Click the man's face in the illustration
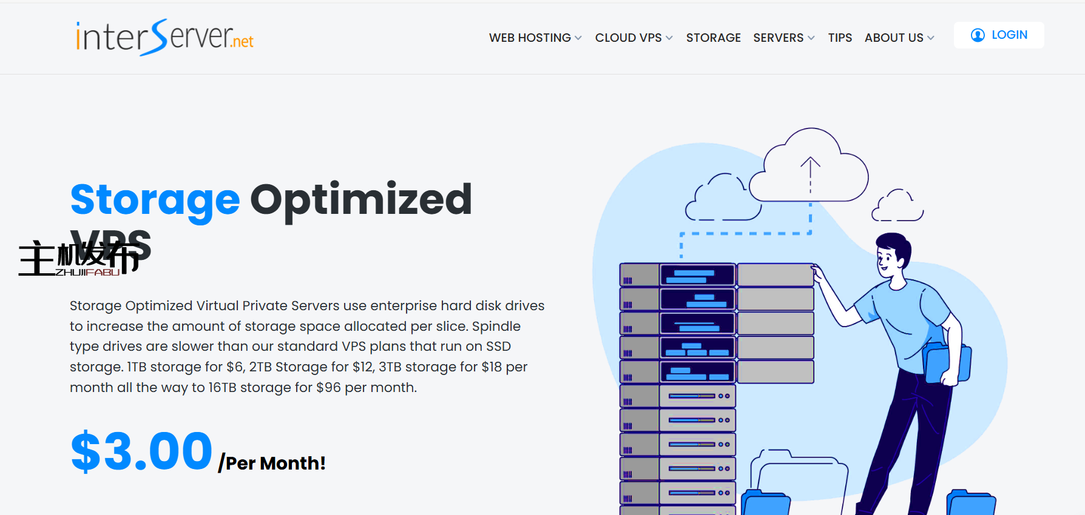This screenshot has width=1085, height=515. coord(887,258)
